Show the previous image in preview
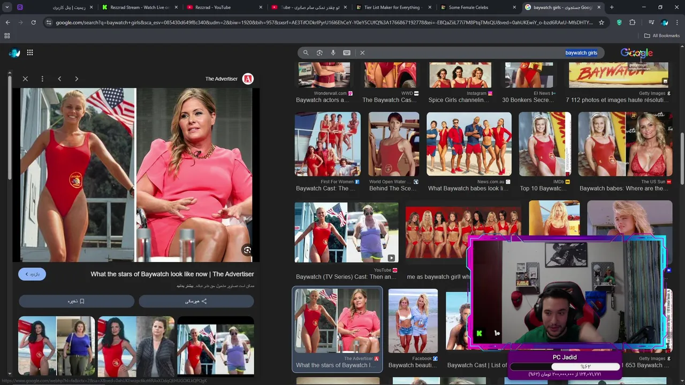The height and width of the screenshot is (385, 685). pyautogui.click(x=59, y=79)
